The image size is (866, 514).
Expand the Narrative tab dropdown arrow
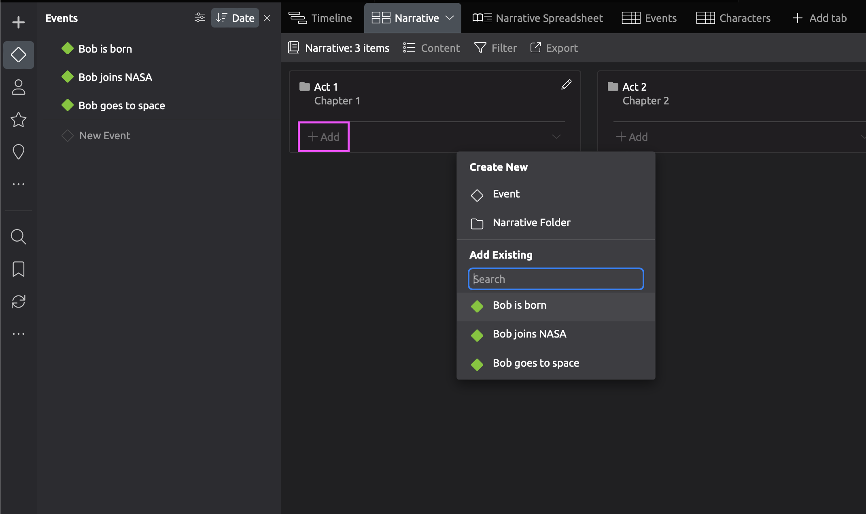450,18
